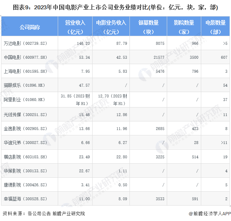The image size is (231, 221).
Task: Click source note 资料来源：各公司公告 前瞻产业研究院
Action: point(44,213)
